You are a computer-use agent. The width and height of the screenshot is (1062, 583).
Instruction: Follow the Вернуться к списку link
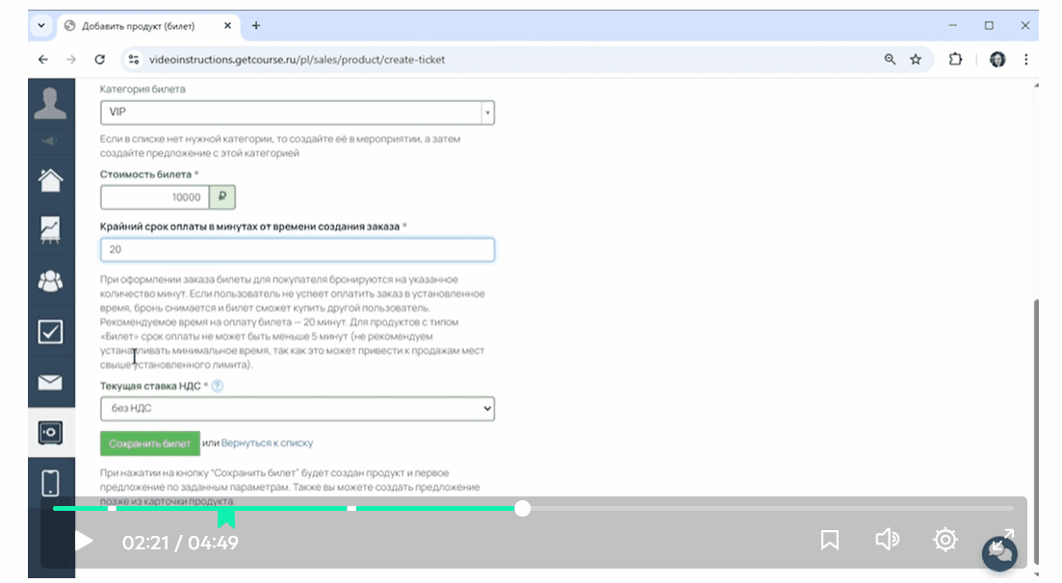(267, 444)
